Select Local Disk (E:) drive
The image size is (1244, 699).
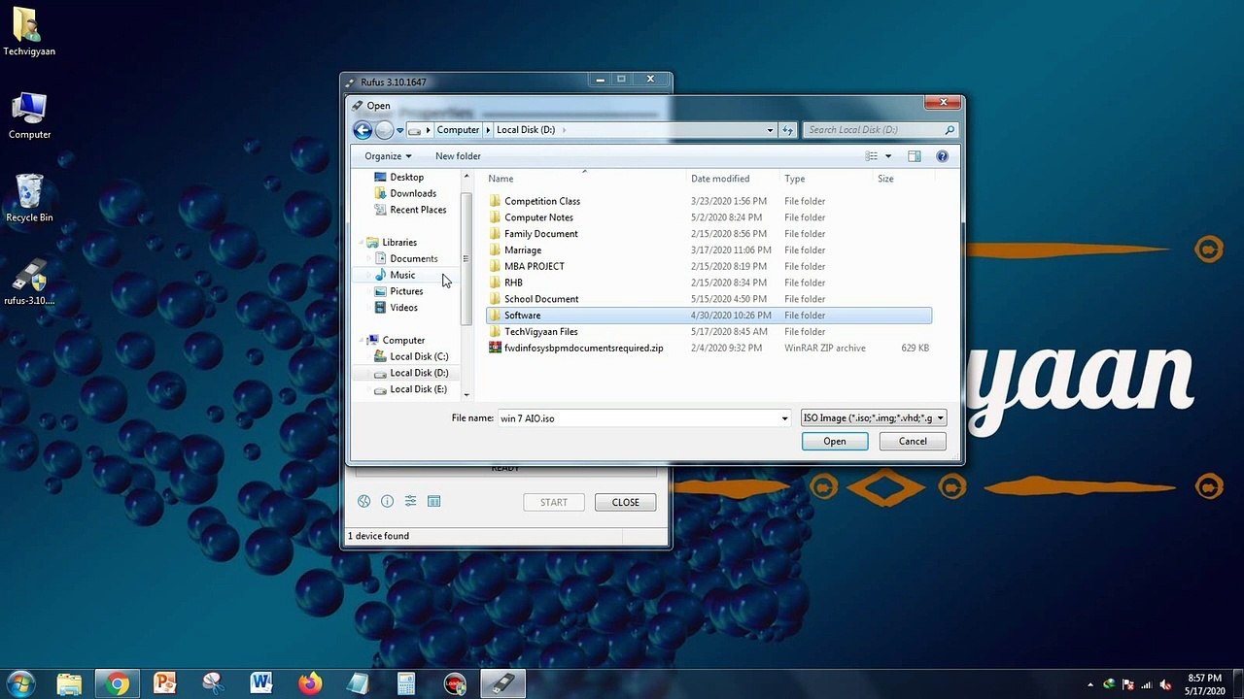pyautogui.click(x=418, y=389)
